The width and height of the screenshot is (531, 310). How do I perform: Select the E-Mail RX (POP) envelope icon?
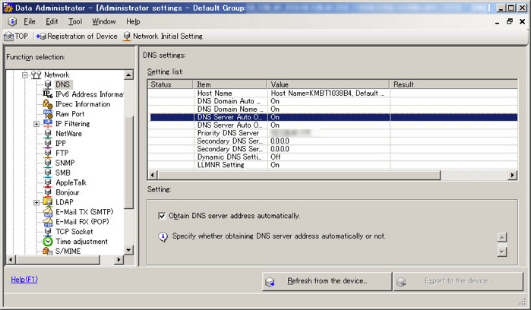coord(48,222)
